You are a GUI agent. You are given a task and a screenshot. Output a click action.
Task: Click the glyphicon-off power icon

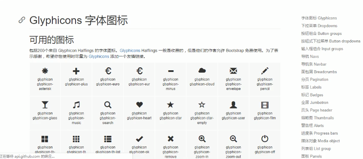pos(265,139)
